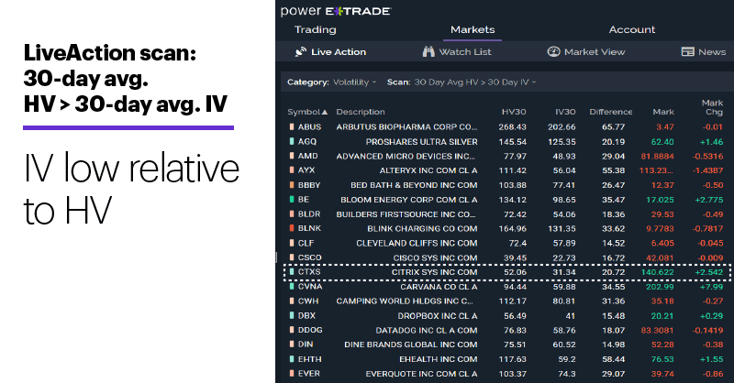734x383 pixels.
Task: Open the Market View sub-tab
Action: point(586,52)
